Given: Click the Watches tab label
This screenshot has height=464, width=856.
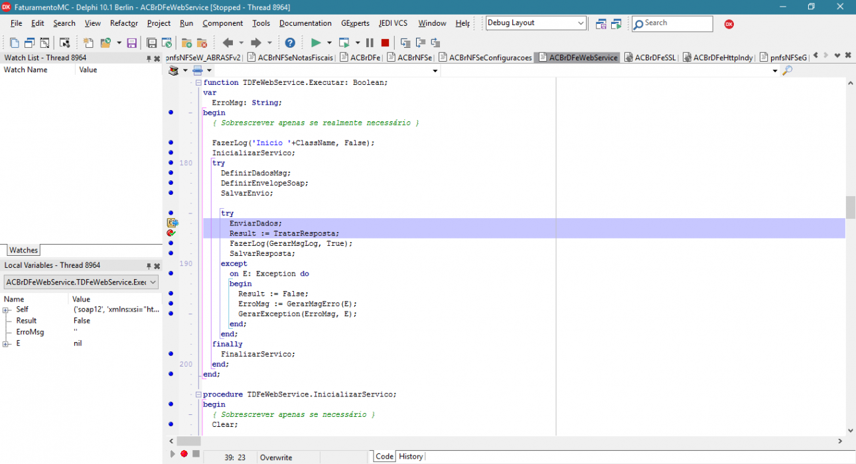Looking at the screenshot, I should [24, 250].
